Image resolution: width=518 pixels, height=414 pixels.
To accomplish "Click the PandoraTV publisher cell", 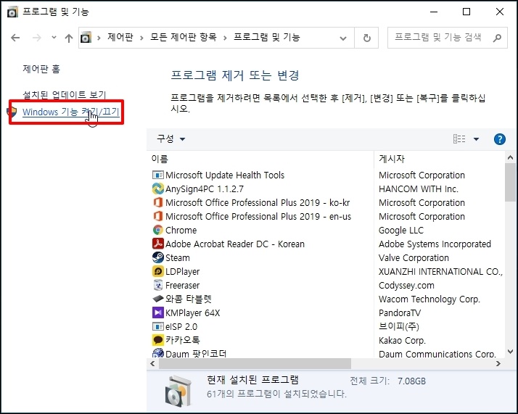I will (x=400, y=313).
